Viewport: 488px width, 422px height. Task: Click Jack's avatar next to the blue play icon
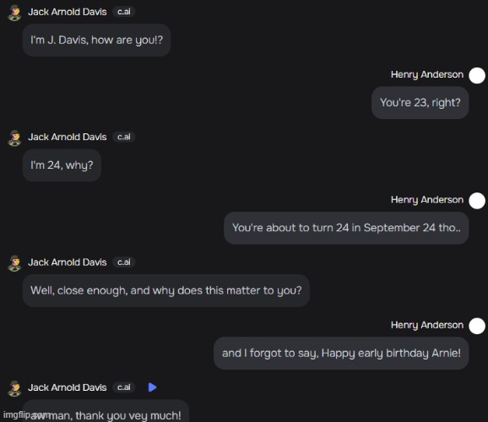pos(14,389)
